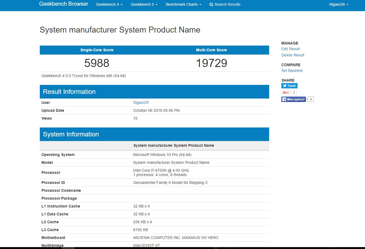
Task: Expand the Geekbench 3 dropdown menu
Action: point(144,4)
